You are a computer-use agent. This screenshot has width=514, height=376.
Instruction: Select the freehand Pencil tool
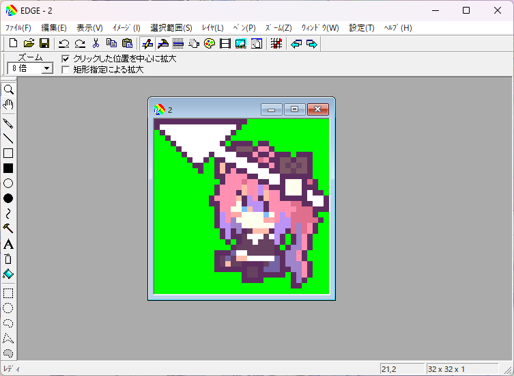pyautogui.click(x=8, y=124)
